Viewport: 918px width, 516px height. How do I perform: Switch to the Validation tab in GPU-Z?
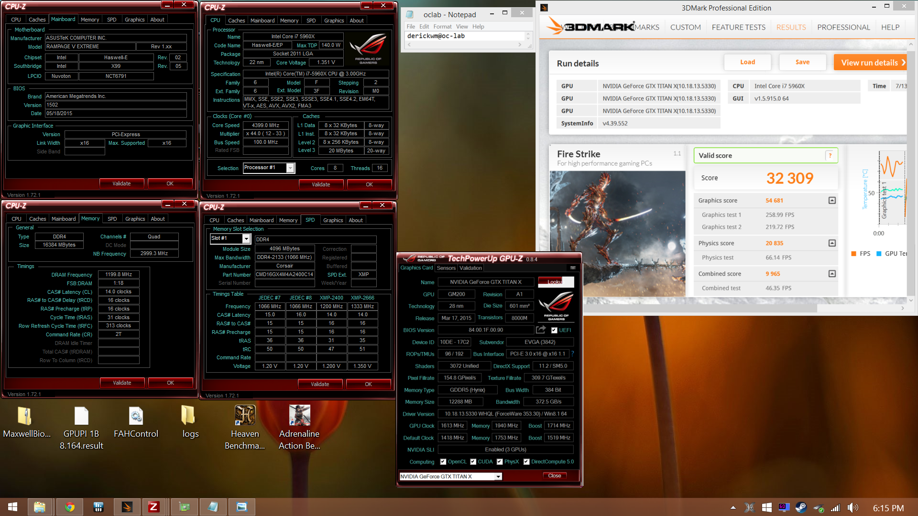click(x=470, y=268)
